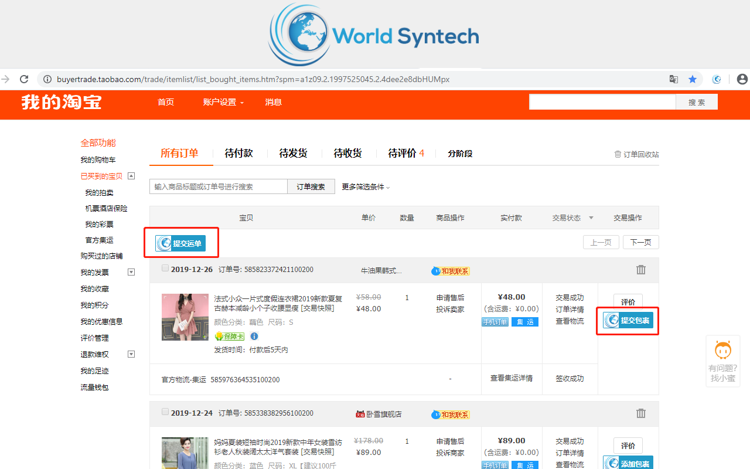Open 流量钱包 in sidebar
Image resolution: width=750 pixels, height=469 pixels.
tap(94, 388)
